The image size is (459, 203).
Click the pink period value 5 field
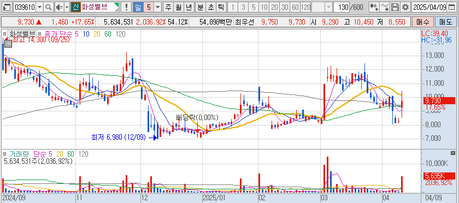(x=149, y=7)
